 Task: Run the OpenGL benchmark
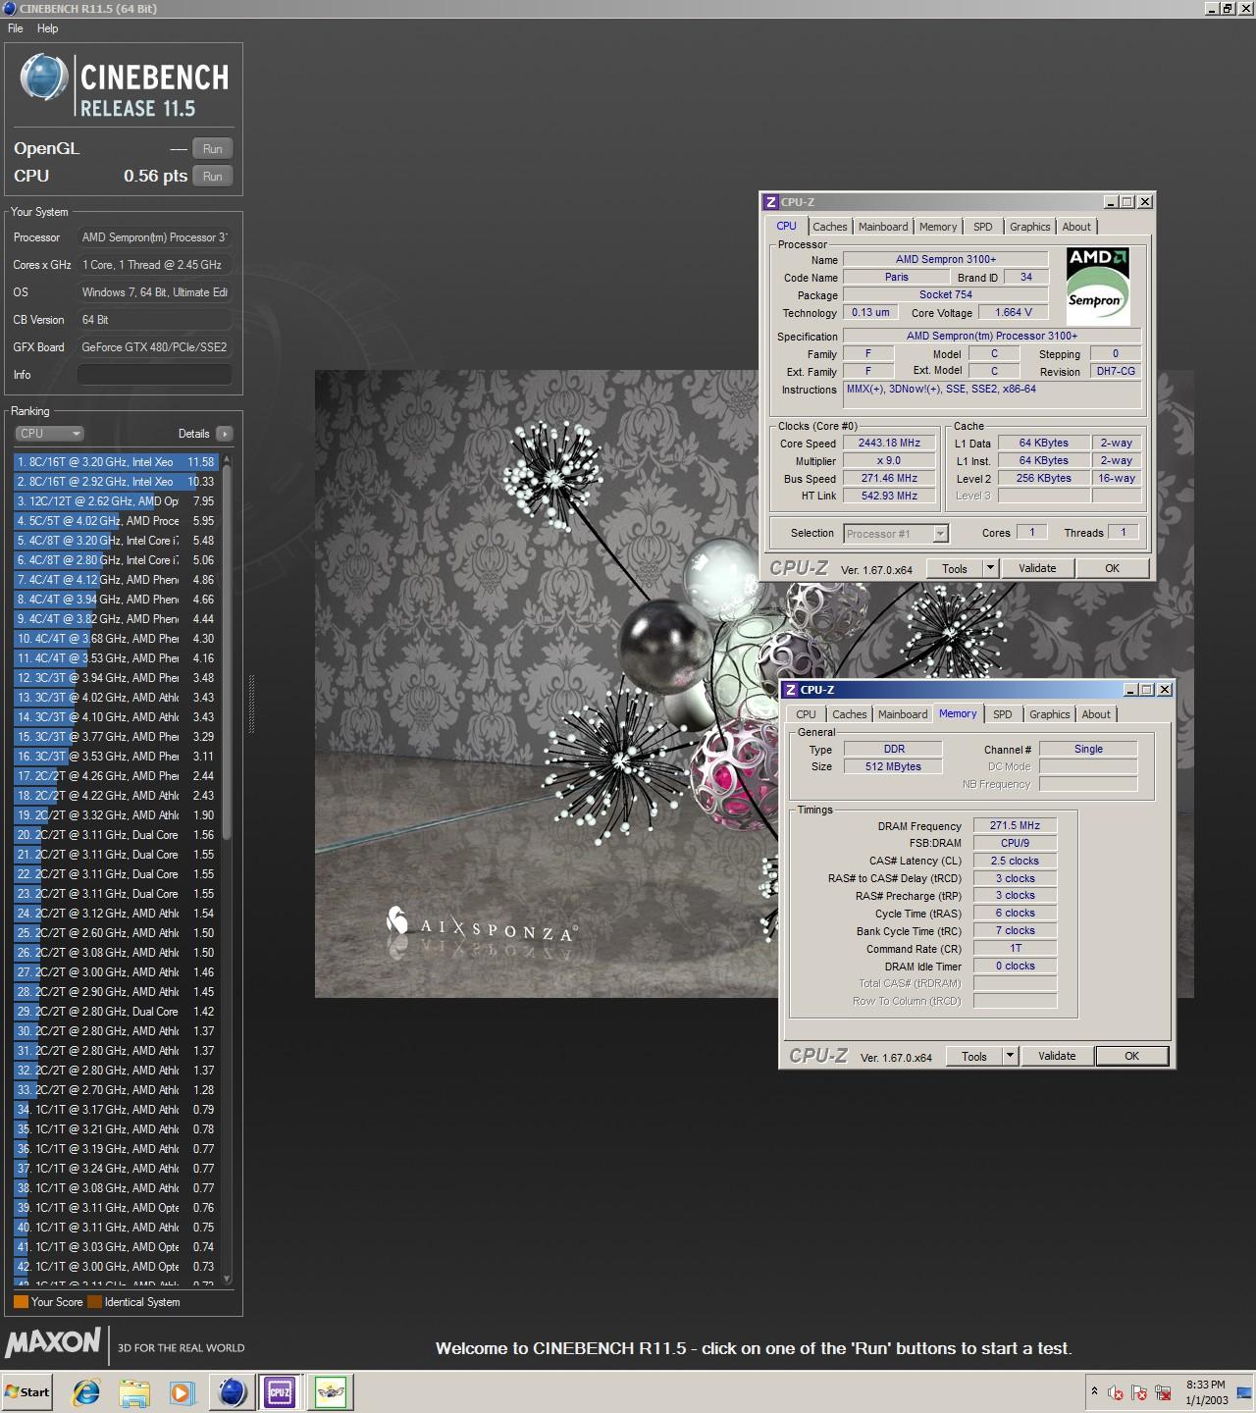coord(212,149)
